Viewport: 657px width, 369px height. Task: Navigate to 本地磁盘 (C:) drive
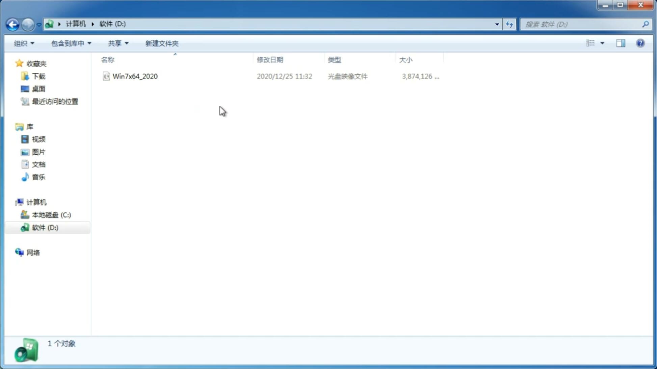pyautogui.click(x=51, y=215)
